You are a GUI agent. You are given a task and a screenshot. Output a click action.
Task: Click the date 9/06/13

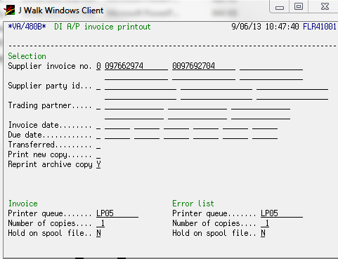pos(246,27)
